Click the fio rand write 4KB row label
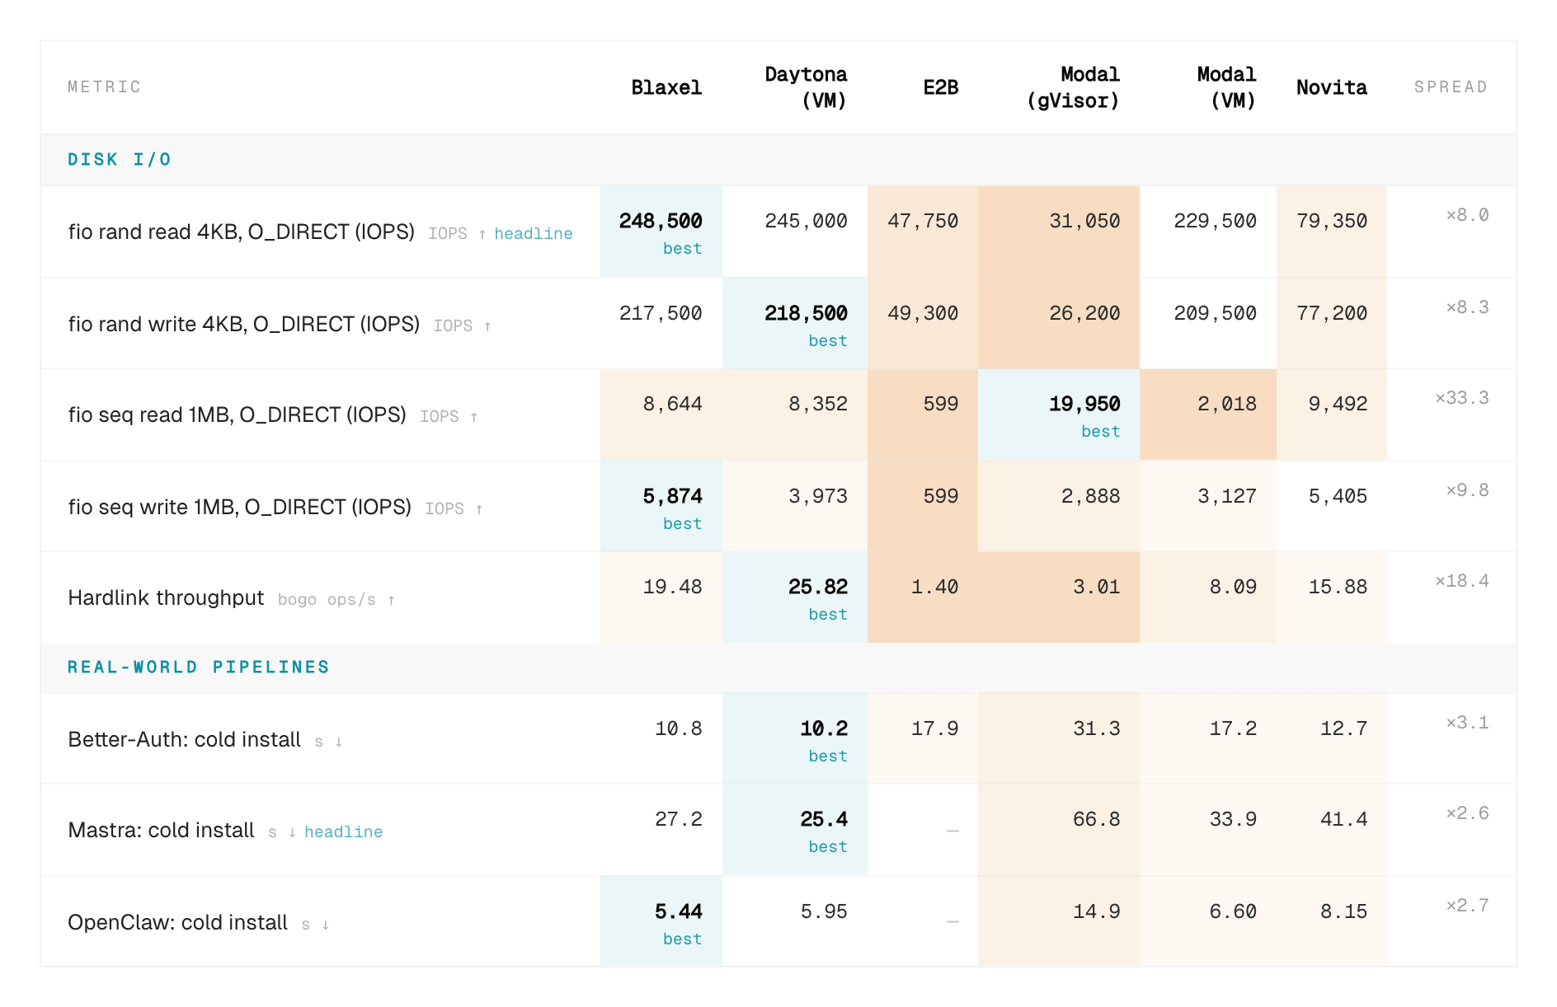The height and width of the screenshot is (1007, 1557). coord(244,325)
